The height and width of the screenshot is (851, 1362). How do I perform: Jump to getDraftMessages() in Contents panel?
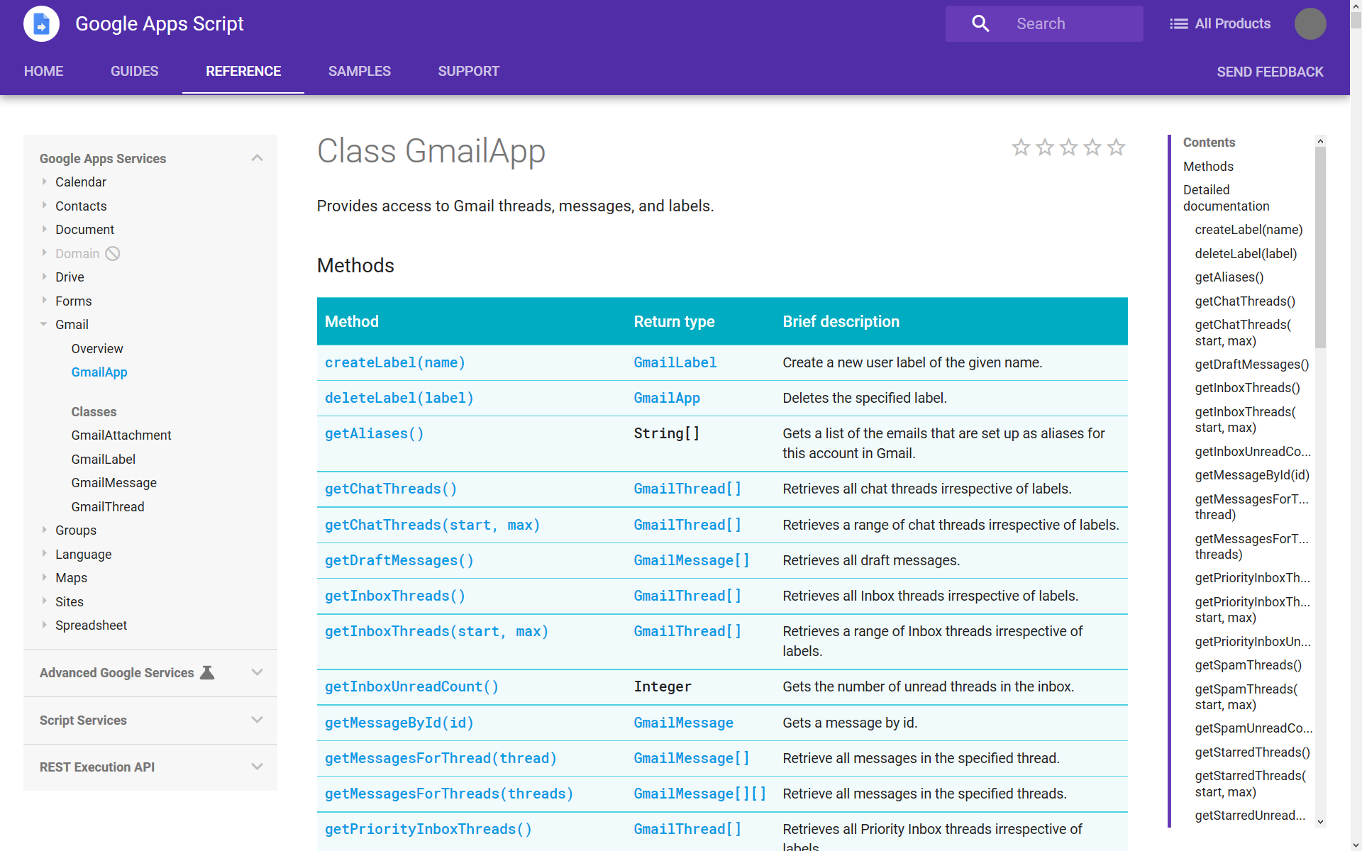[x=1252, y=364]
